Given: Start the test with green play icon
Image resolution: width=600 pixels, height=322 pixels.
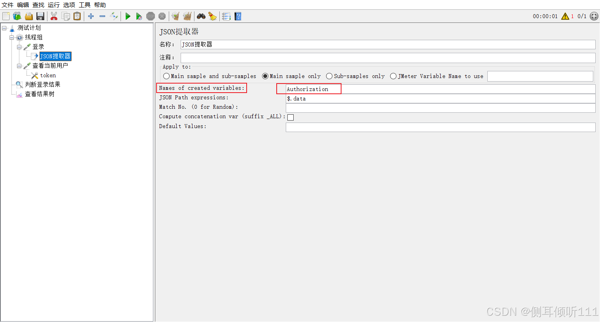Looking at the screenshot, I should pos(128,16).
